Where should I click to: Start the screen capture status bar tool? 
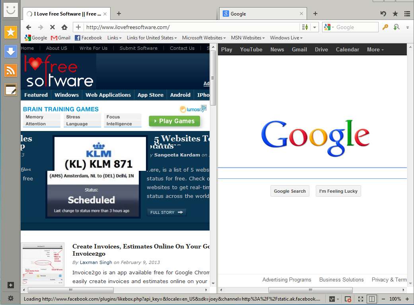coord(348,299)
